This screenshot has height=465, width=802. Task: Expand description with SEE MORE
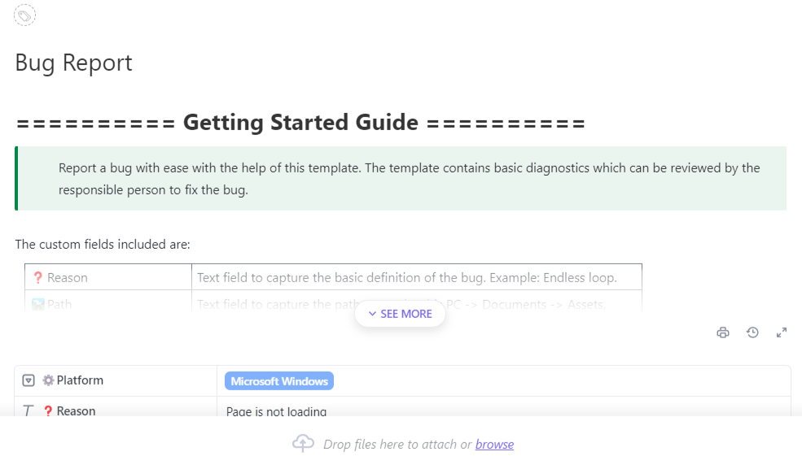(400, 314)
